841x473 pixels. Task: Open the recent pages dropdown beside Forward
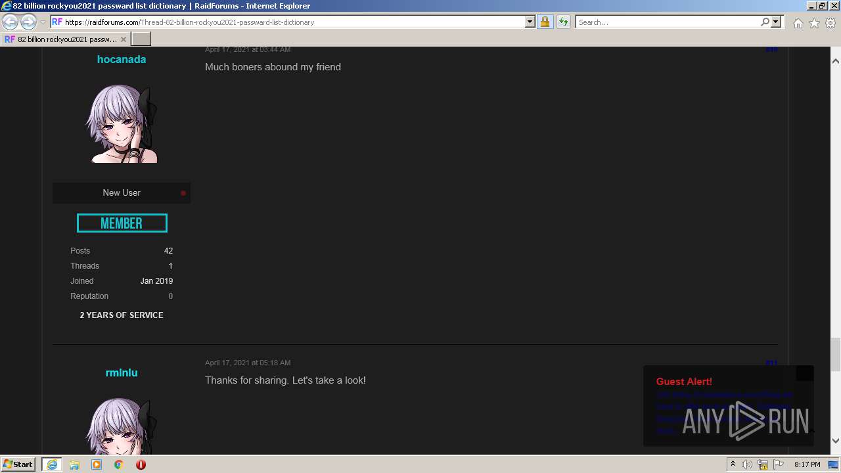coord(43,22)
